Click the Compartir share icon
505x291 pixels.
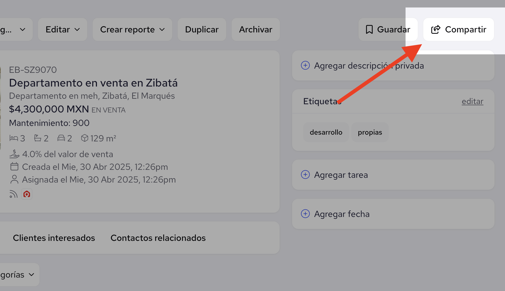pos(436,29)
